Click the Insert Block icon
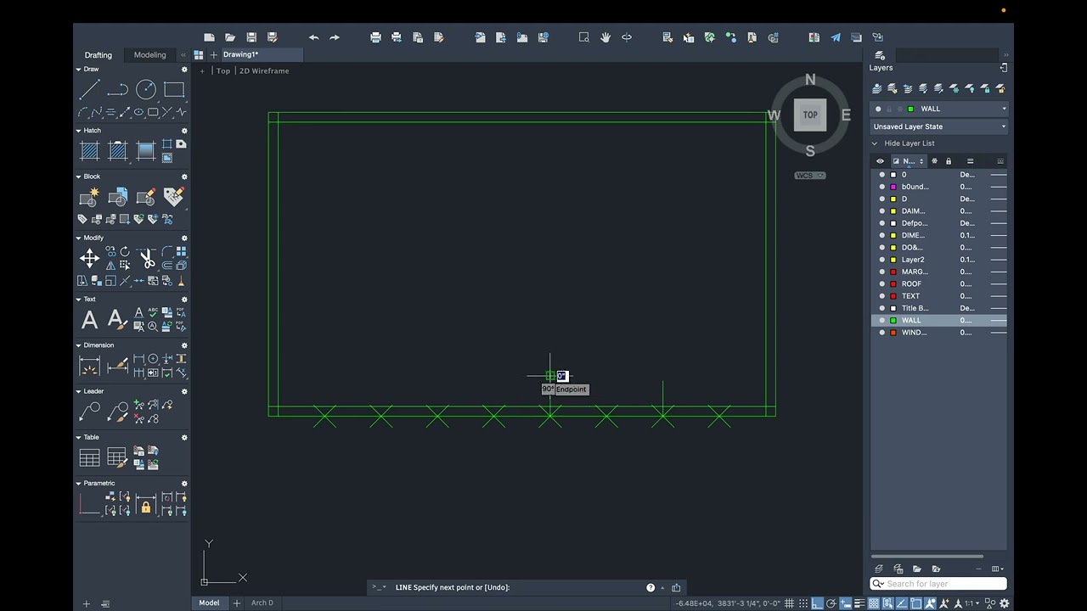Image resolution: width=1087 pixels, height=611 pixels. 118,197
